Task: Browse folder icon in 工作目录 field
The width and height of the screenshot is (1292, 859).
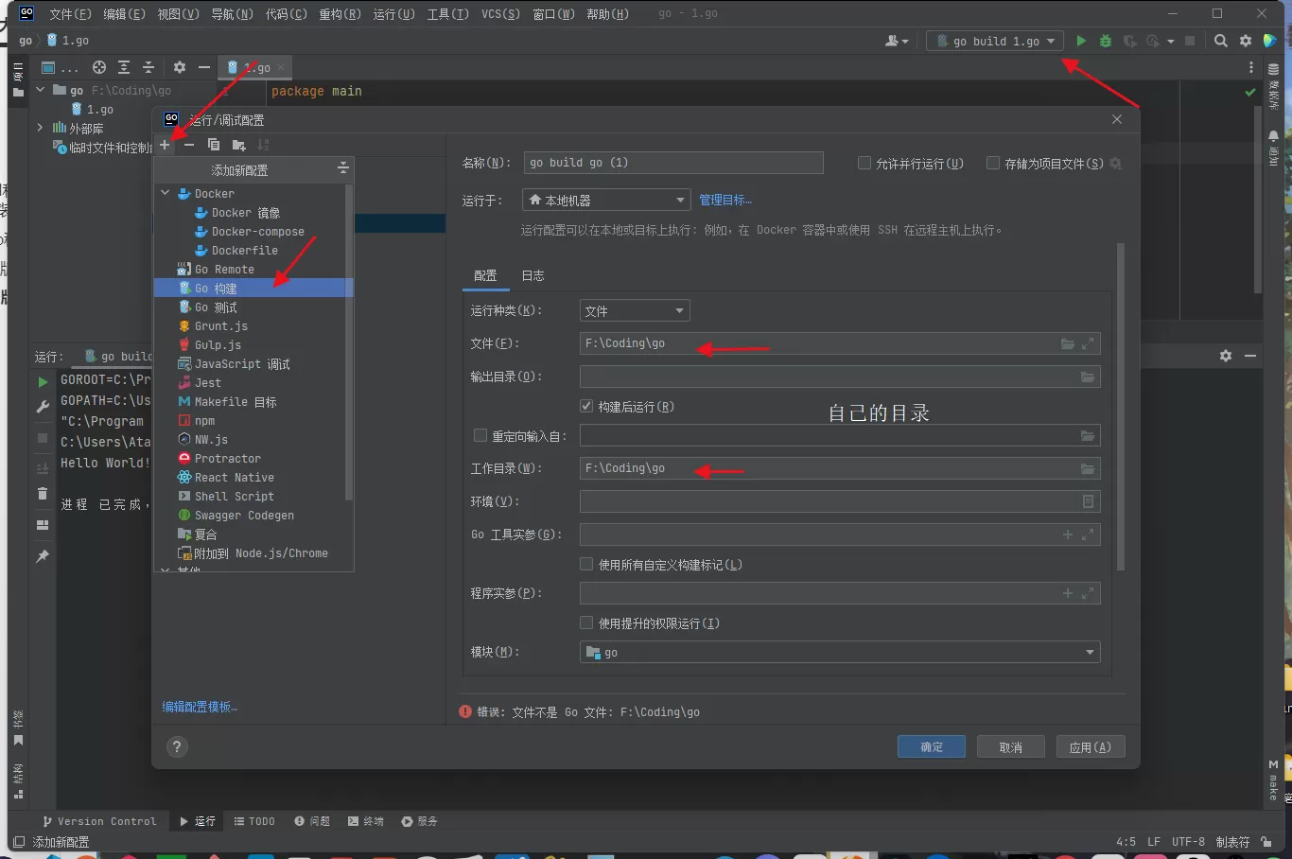Action: (x=1088, y=469)
